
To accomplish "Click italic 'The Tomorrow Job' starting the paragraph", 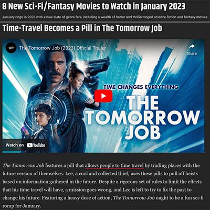I will click(23, 165).
